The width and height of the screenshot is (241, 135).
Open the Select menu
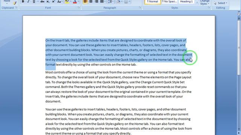221,3
